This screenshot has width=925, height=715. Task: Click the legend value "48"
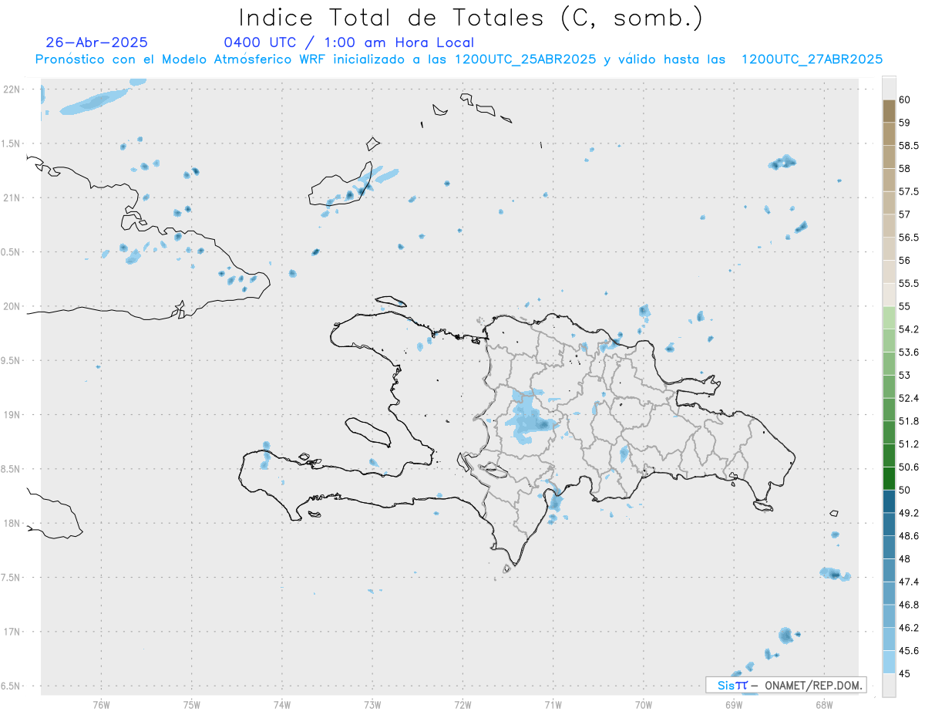click(x=905, y=558)
